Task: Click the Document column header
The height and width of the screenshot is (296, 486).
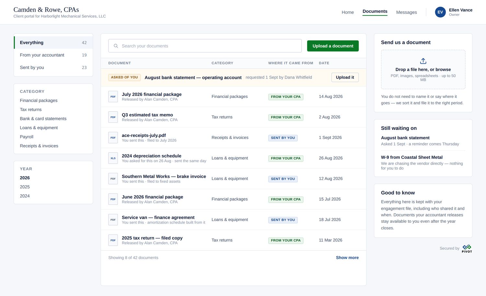Action: pyautogui.click(x=120, y=63)
